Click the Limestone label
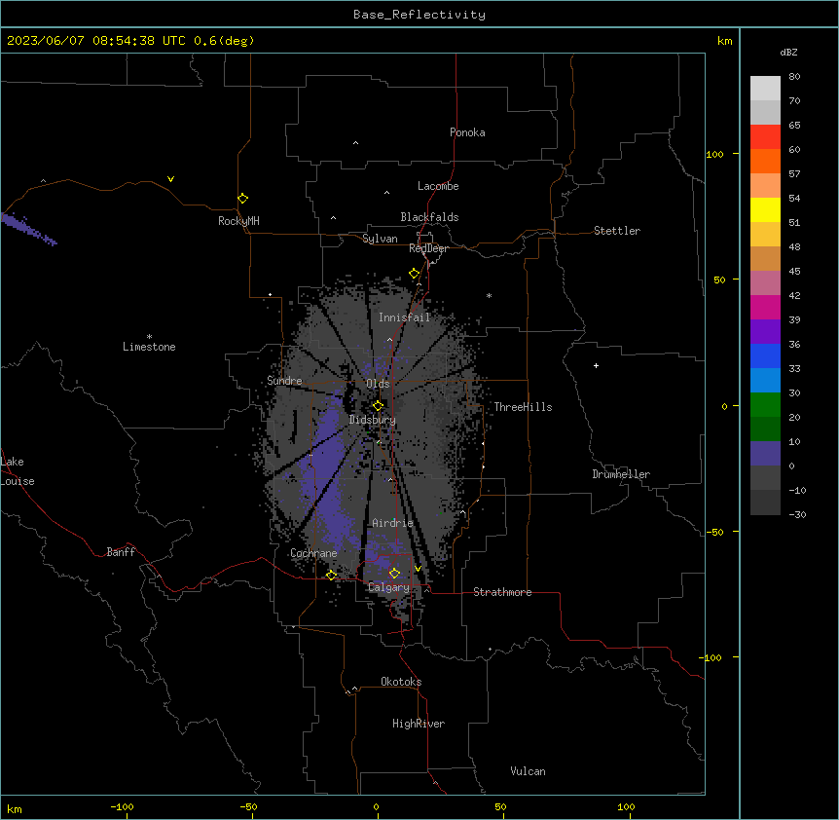This screenshot has height=820, width=839. pyautogui.click(x=149, y=347)
